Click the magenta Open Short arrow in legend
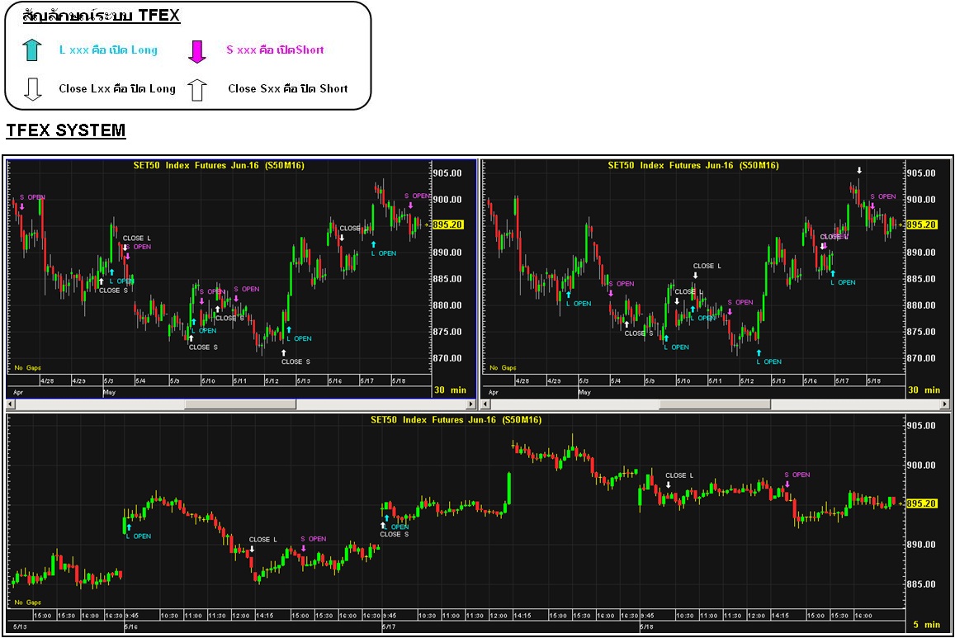Screen dimensions: 955x638 coord(196,51)
